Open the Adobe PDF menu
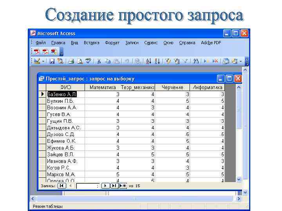 coord(211,43)
